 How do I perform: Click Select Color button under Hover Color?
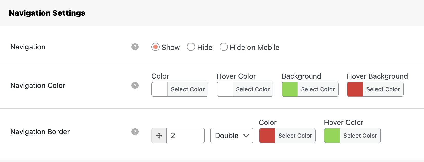(x=253, y=89)
